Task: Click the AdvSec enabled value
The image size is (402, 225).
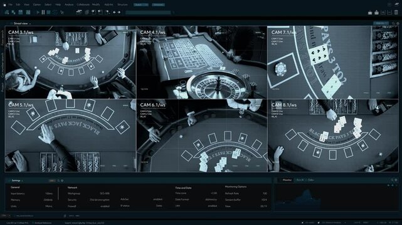Action: point(157,199)
